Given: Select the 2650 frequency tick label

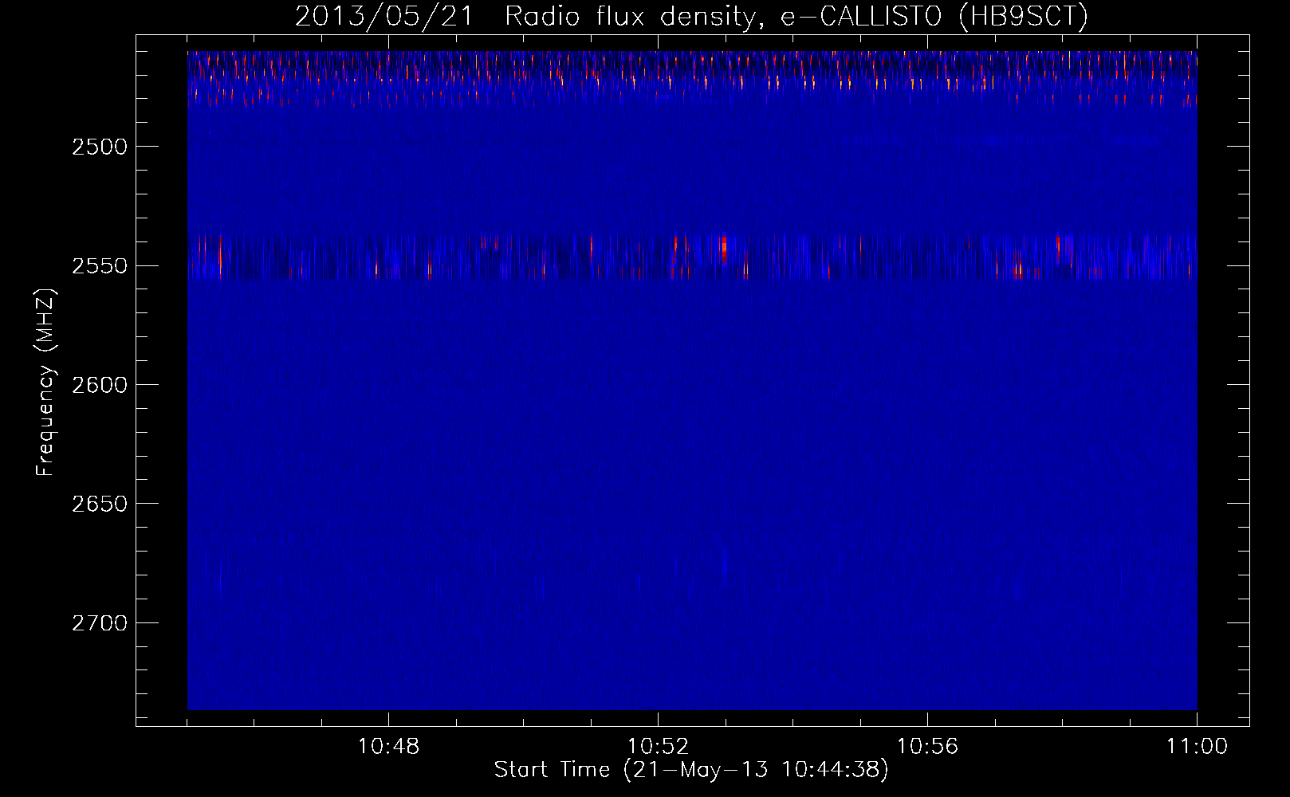Looking at the screenshot, I should 100,504.
